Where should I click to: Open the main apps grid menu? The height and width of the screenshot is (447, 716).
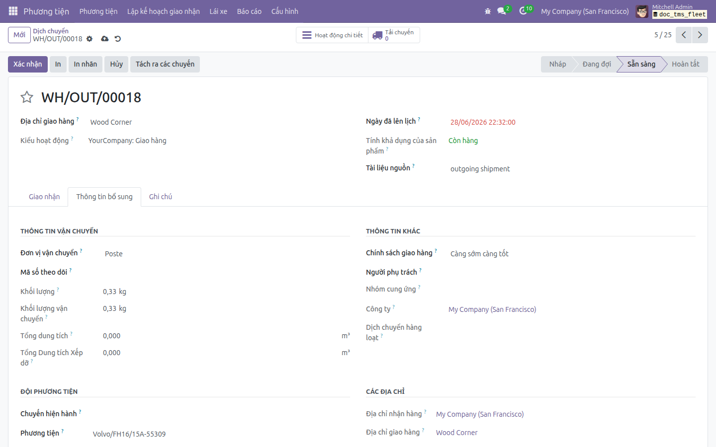13,11
